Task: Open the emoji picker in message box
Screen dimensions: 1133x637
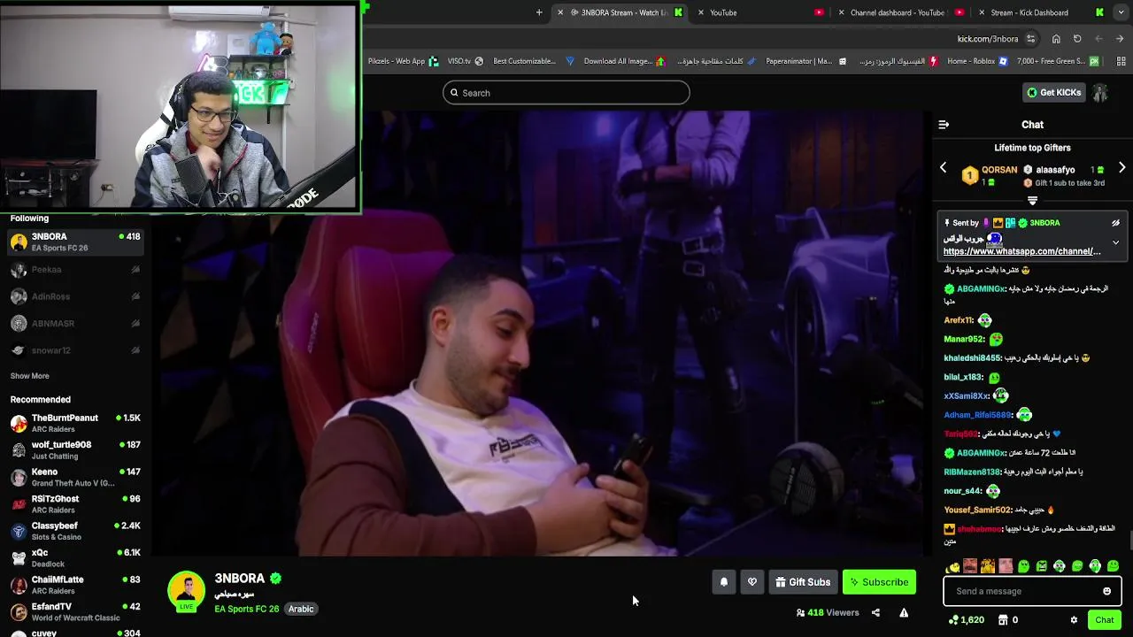Action: (x=1106, y=591)
